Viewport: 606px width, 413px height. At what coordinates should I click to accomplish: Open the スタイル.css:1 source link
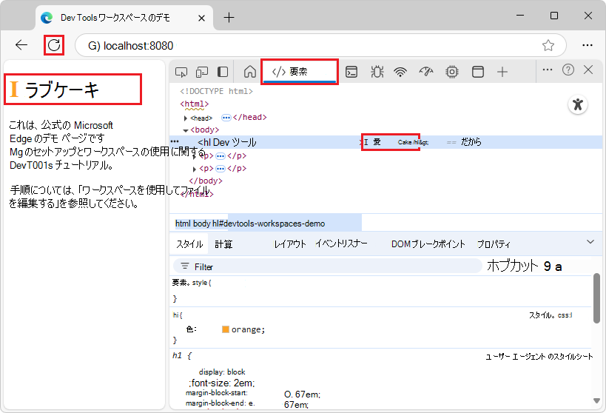551,315
